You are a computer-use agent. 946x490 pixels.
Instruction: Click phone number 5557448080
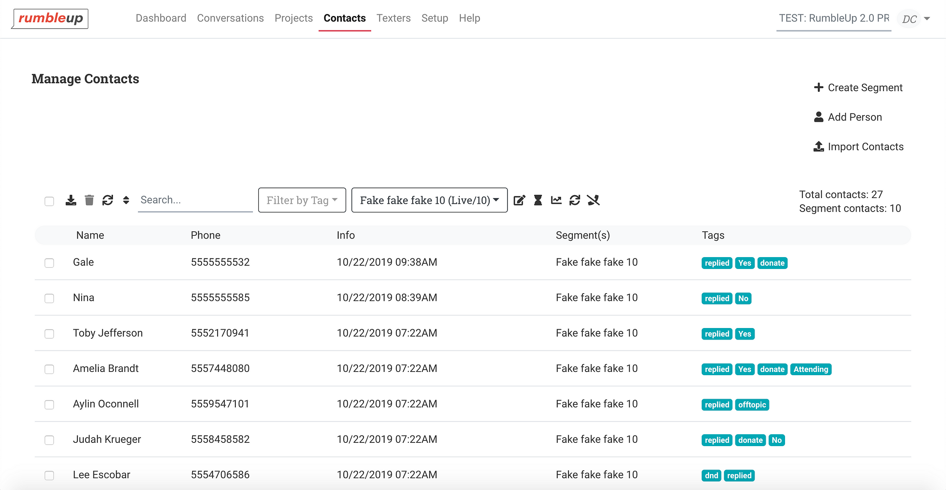point(220,368)
